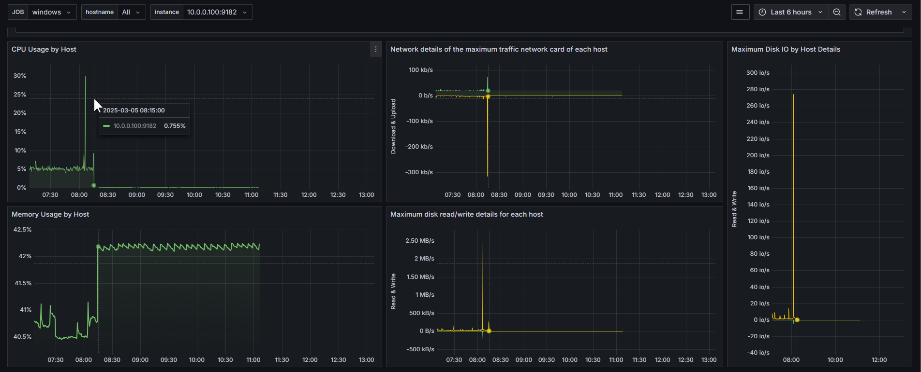Click the 0.755% value in the tooltip
Screen dimensions: 921x372
tap(175, 126)
